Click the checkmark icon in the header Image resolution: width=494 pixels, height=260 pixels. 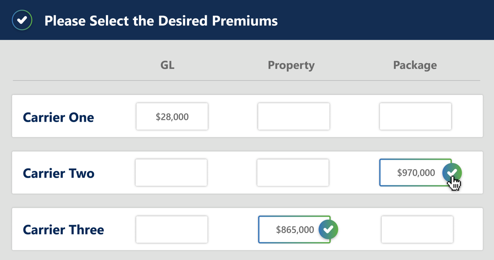pos(22,20)
